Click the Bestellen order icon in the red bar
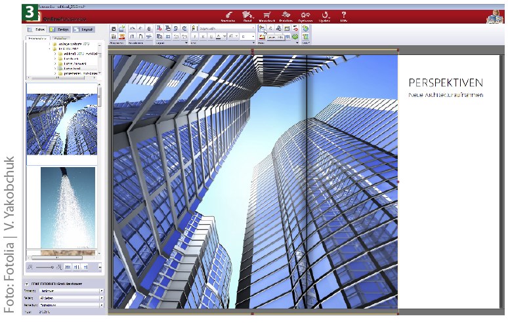Viewport: 508px width, 323px height. click(286, 16)
